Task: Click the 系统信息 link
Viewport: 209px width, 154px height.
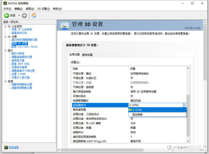Action: click(x=14, y=147)
